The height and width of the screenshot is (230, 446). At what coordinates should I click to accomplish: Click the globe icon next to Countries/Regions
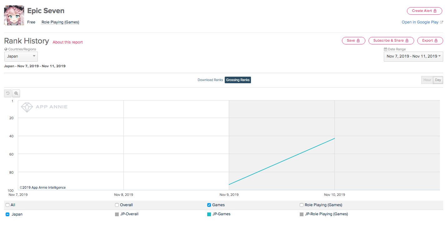(x=6, y=49)
